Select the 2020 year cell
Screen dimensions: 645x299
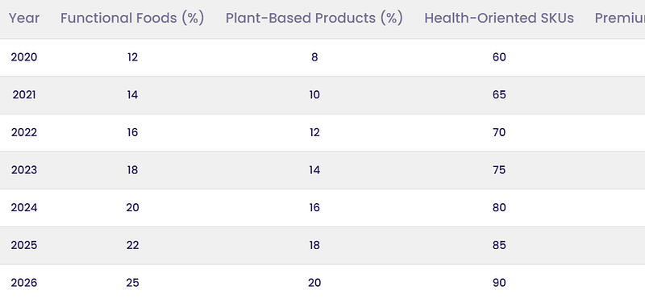pyautogui.click(x=24, y=57)
